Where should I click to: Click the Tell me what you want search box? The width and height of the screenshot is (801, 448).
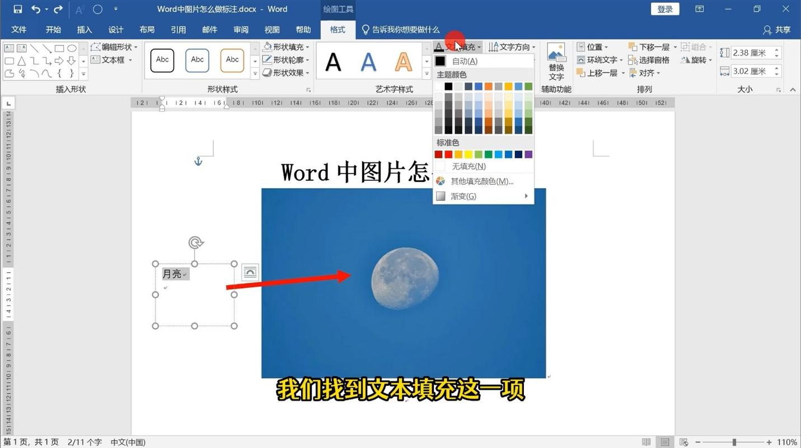[400, 30]
